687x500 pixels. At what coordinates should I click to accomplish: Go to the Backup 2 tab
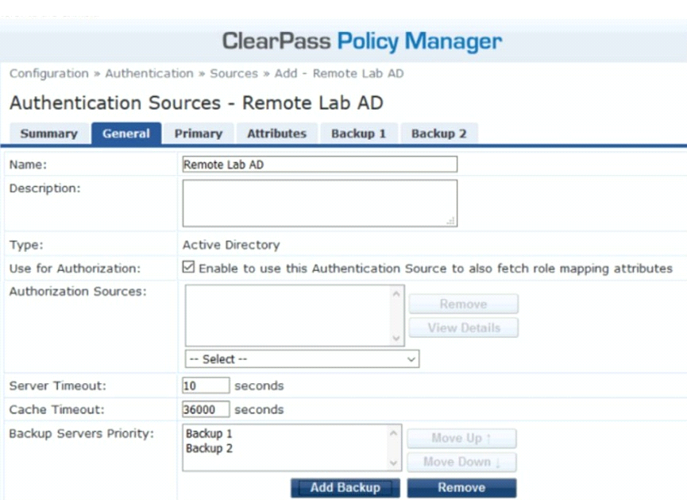point(438,134)
